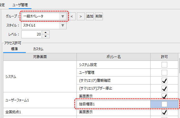The image size is (180, 118).
Task: Select the 標準 tab
Action: click(14, 49)
